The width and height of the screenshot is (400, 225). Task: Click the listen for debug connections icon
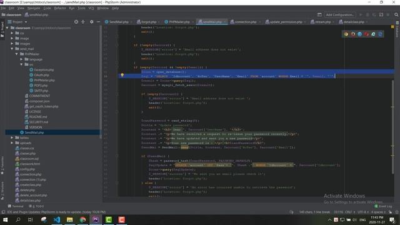(x=381, y=15)
